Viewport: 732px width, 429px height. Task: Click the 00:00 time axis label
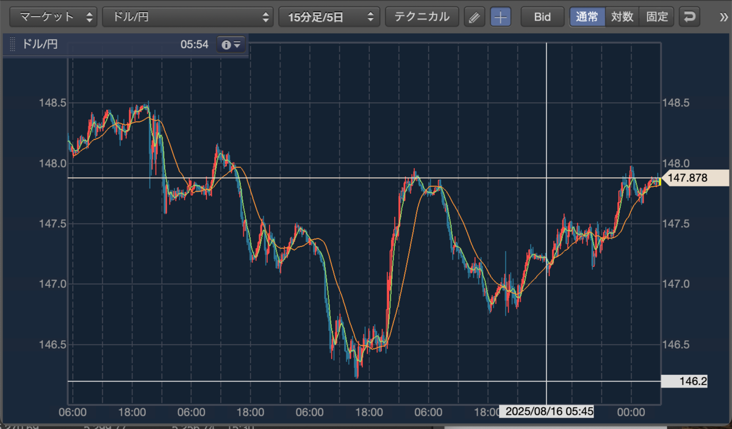(631, 413)
